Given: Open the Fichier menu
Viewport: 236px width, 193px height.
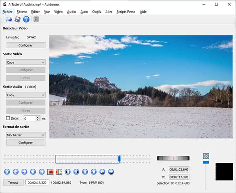Looking at the screenshot, I should [x=7, y=12].
